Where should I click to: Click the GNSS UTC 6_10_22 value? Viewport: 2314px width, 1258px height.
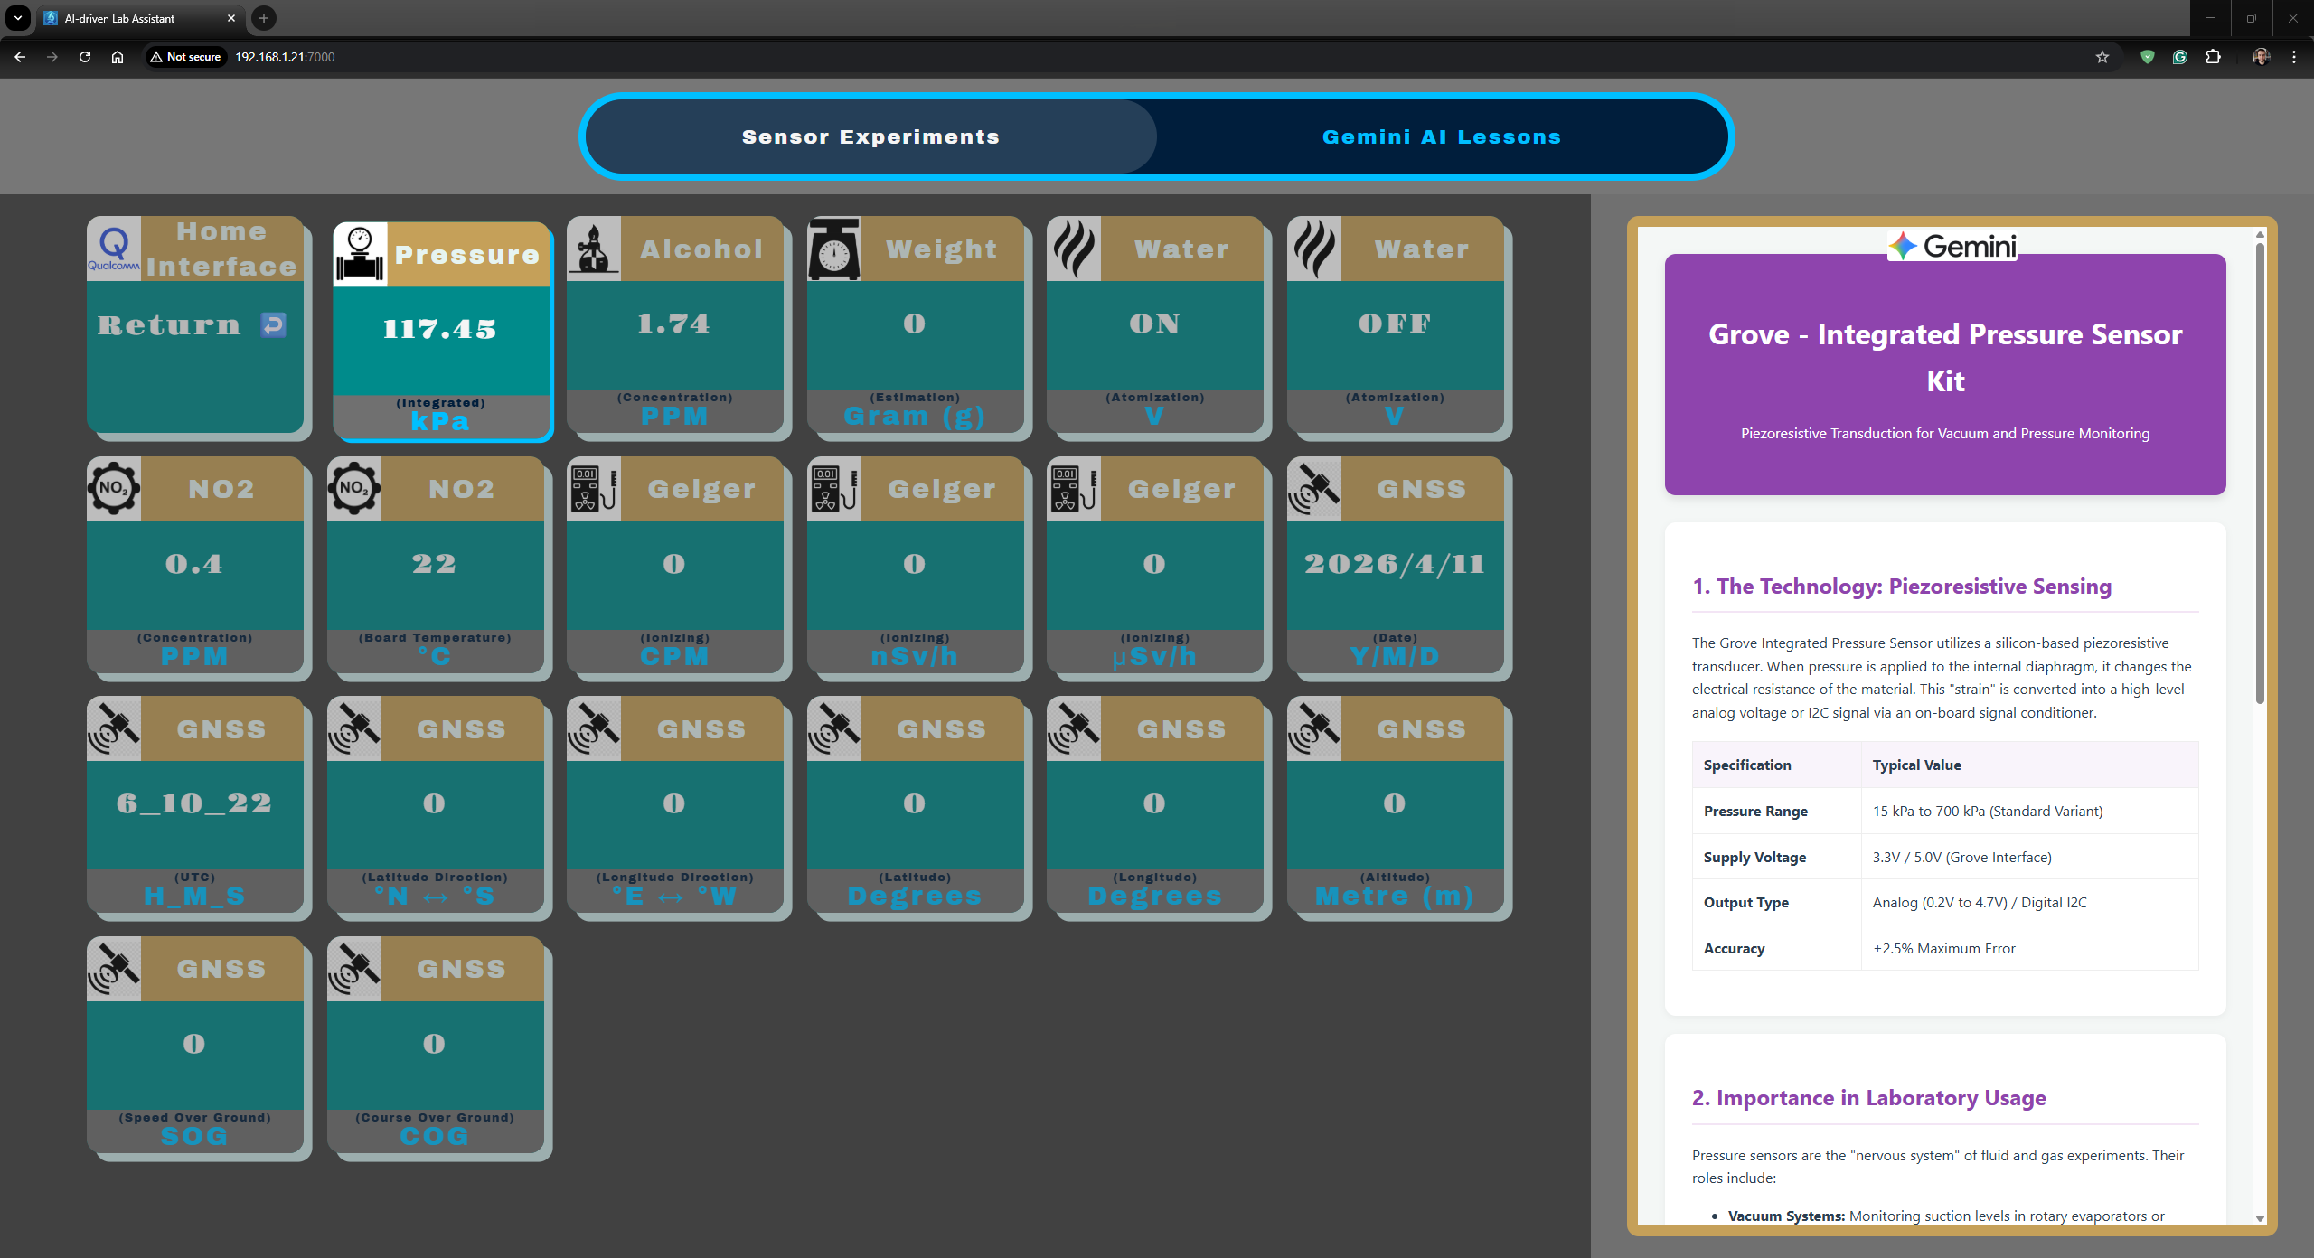[x=193, y=803]
